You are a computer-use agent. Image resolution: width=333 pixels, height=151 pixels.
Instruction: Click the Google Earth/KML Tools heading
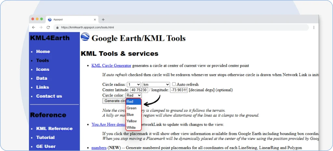pyautogui.click(x=139, y=38)
